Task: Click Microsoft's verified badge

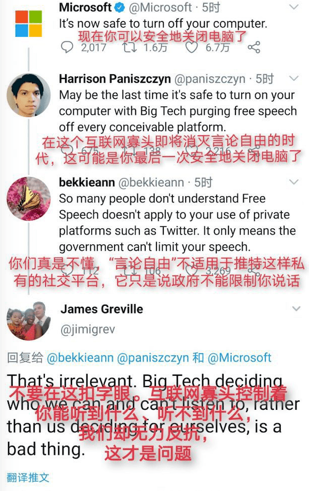Action: (x=120, y=8)
